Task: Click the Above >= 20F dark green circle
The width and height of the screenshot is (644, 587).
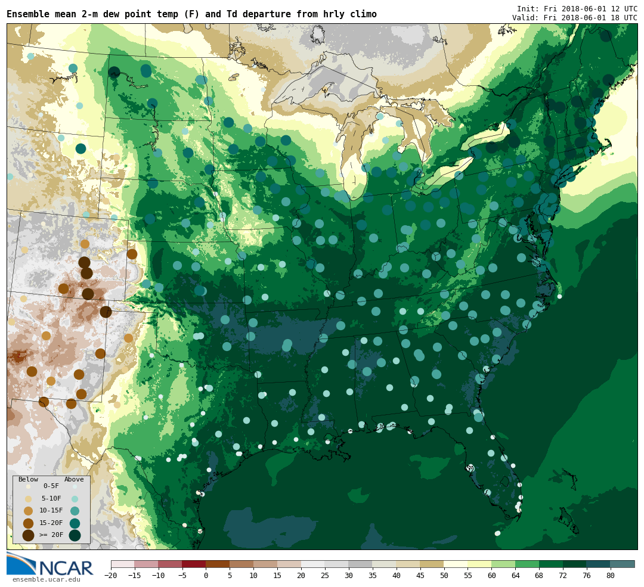Action: (x=75, y=535)
